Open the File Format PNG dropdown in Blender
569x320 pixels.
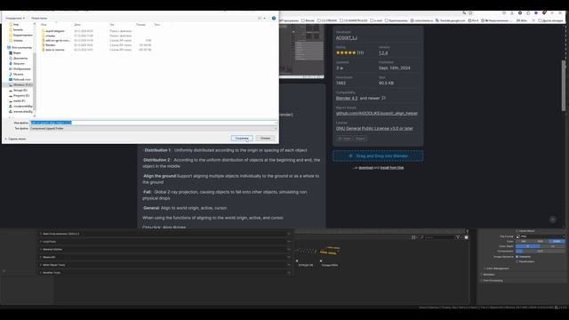pos(540,236)
